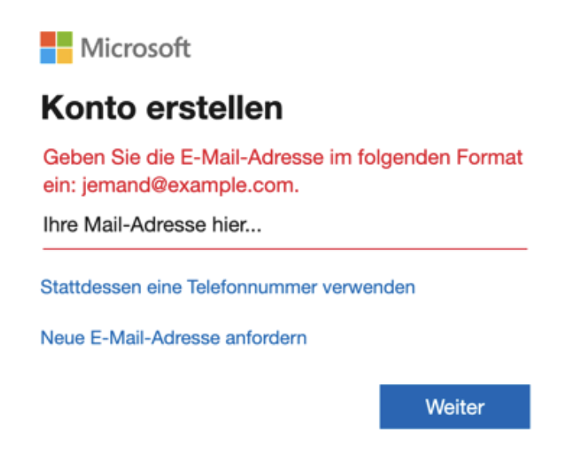
Task: Click the green square of the Microsoft logo
Action: [x=65, y=39]
